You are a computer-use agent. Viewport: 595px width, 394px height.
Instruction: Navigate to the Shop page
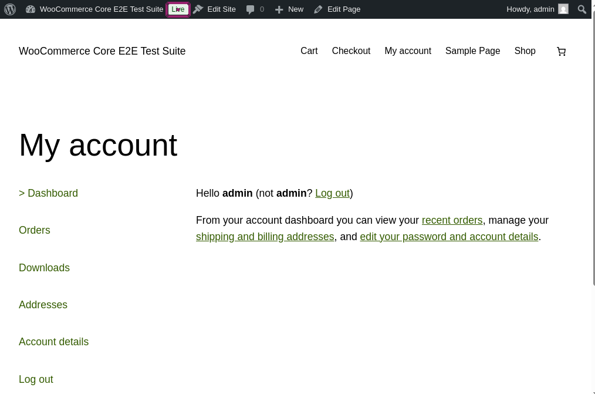point(525,51)
